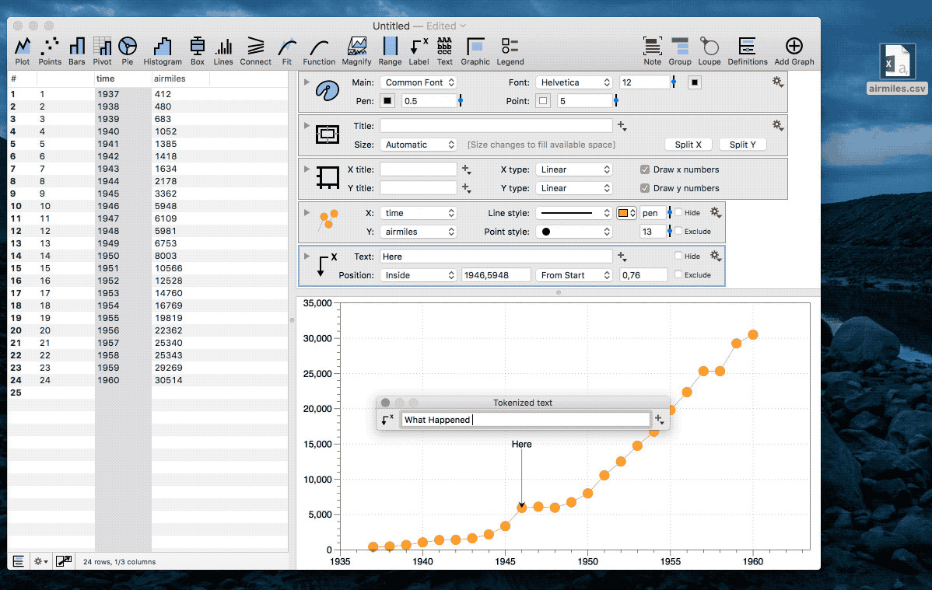Toggle Draw x numbers checkbox
Screen dimensions: 932x590
coord(645,169)
